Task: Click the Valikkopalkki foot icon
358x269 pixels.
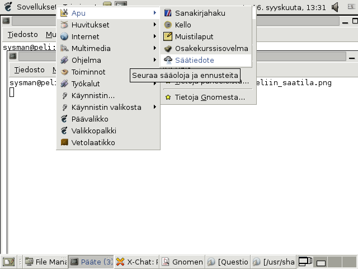Action: click(x=64, y=131)
